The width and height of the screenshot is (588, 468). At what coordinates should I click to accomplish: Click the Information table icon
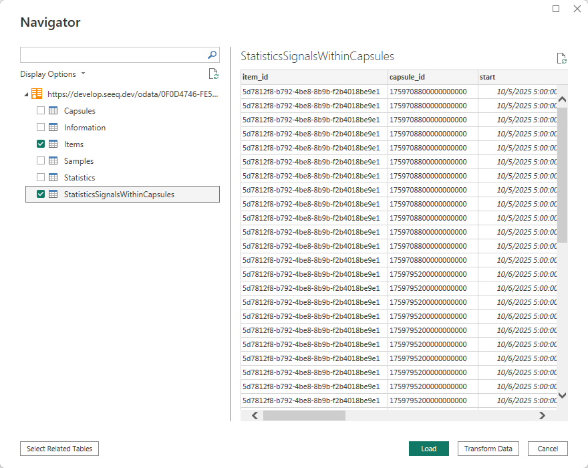[x=53, y=128]
